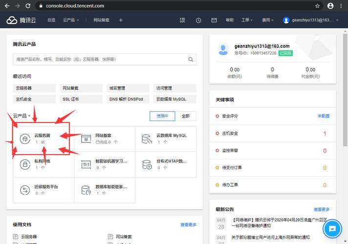
Task: Open recent visit 云服务器
Action: click(34, 88)
